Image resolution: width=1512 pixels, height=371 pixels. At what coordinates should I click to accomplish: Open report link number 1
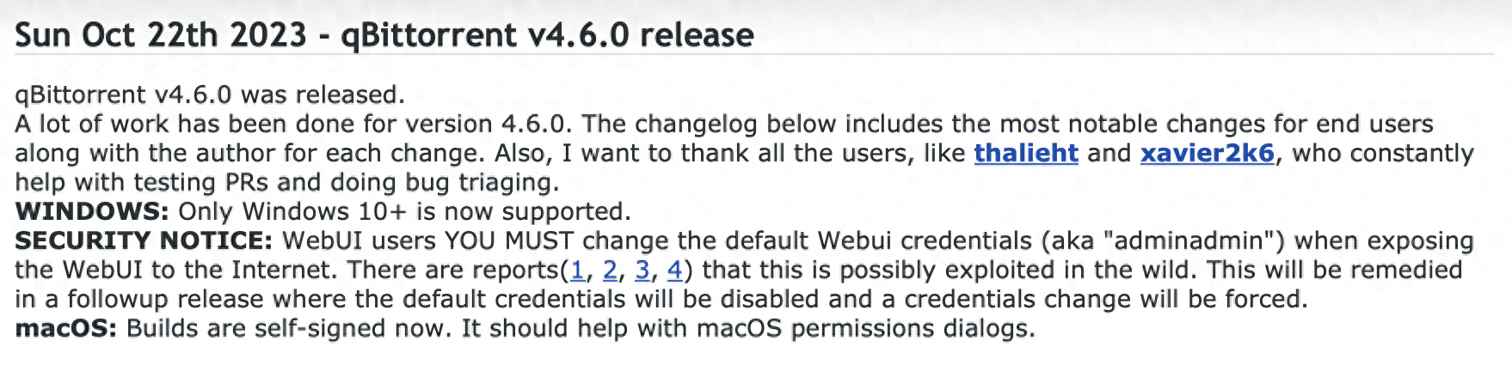[x=577, y=271]
